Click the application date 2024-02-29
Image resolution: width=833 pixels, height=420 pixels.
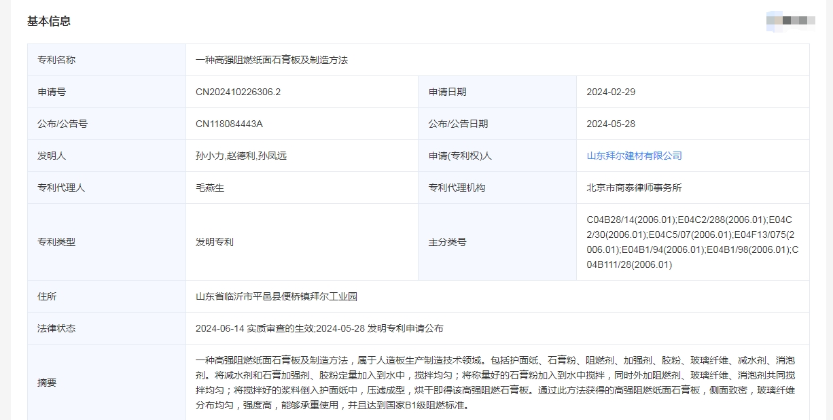[611, 92]
